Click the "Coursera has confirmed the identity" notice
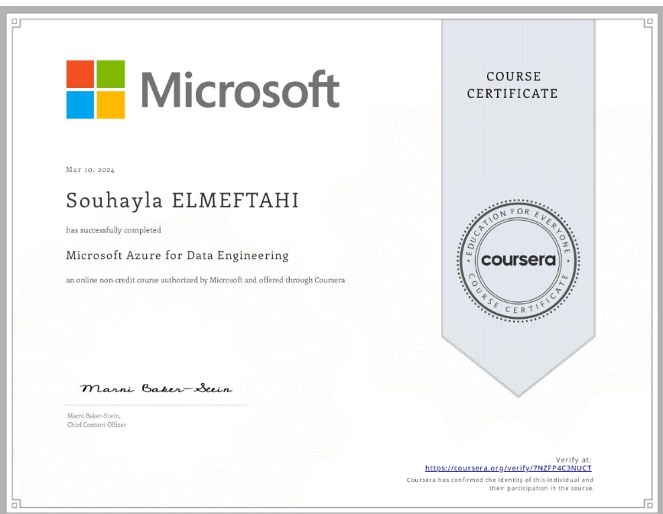Viewport: 663px width, 514px height. tap(500, 484)
